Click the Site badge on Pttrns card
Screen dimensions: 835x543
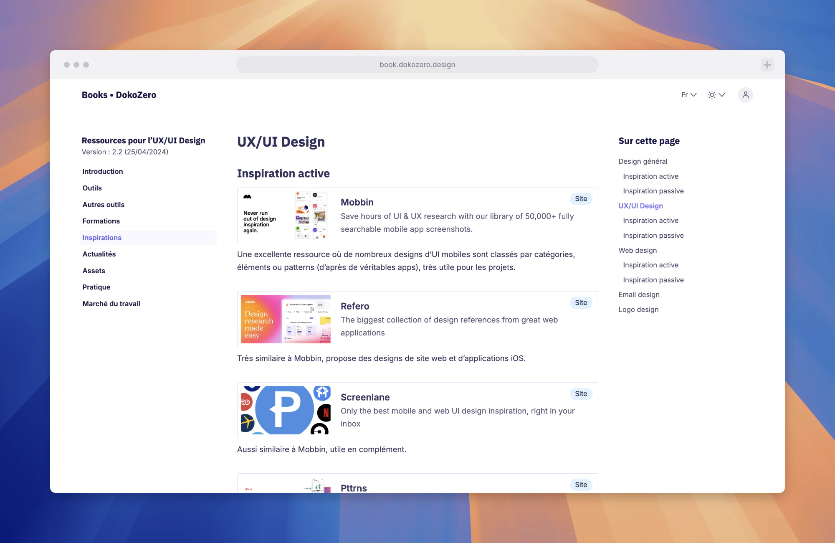click(x=581, y=485)
